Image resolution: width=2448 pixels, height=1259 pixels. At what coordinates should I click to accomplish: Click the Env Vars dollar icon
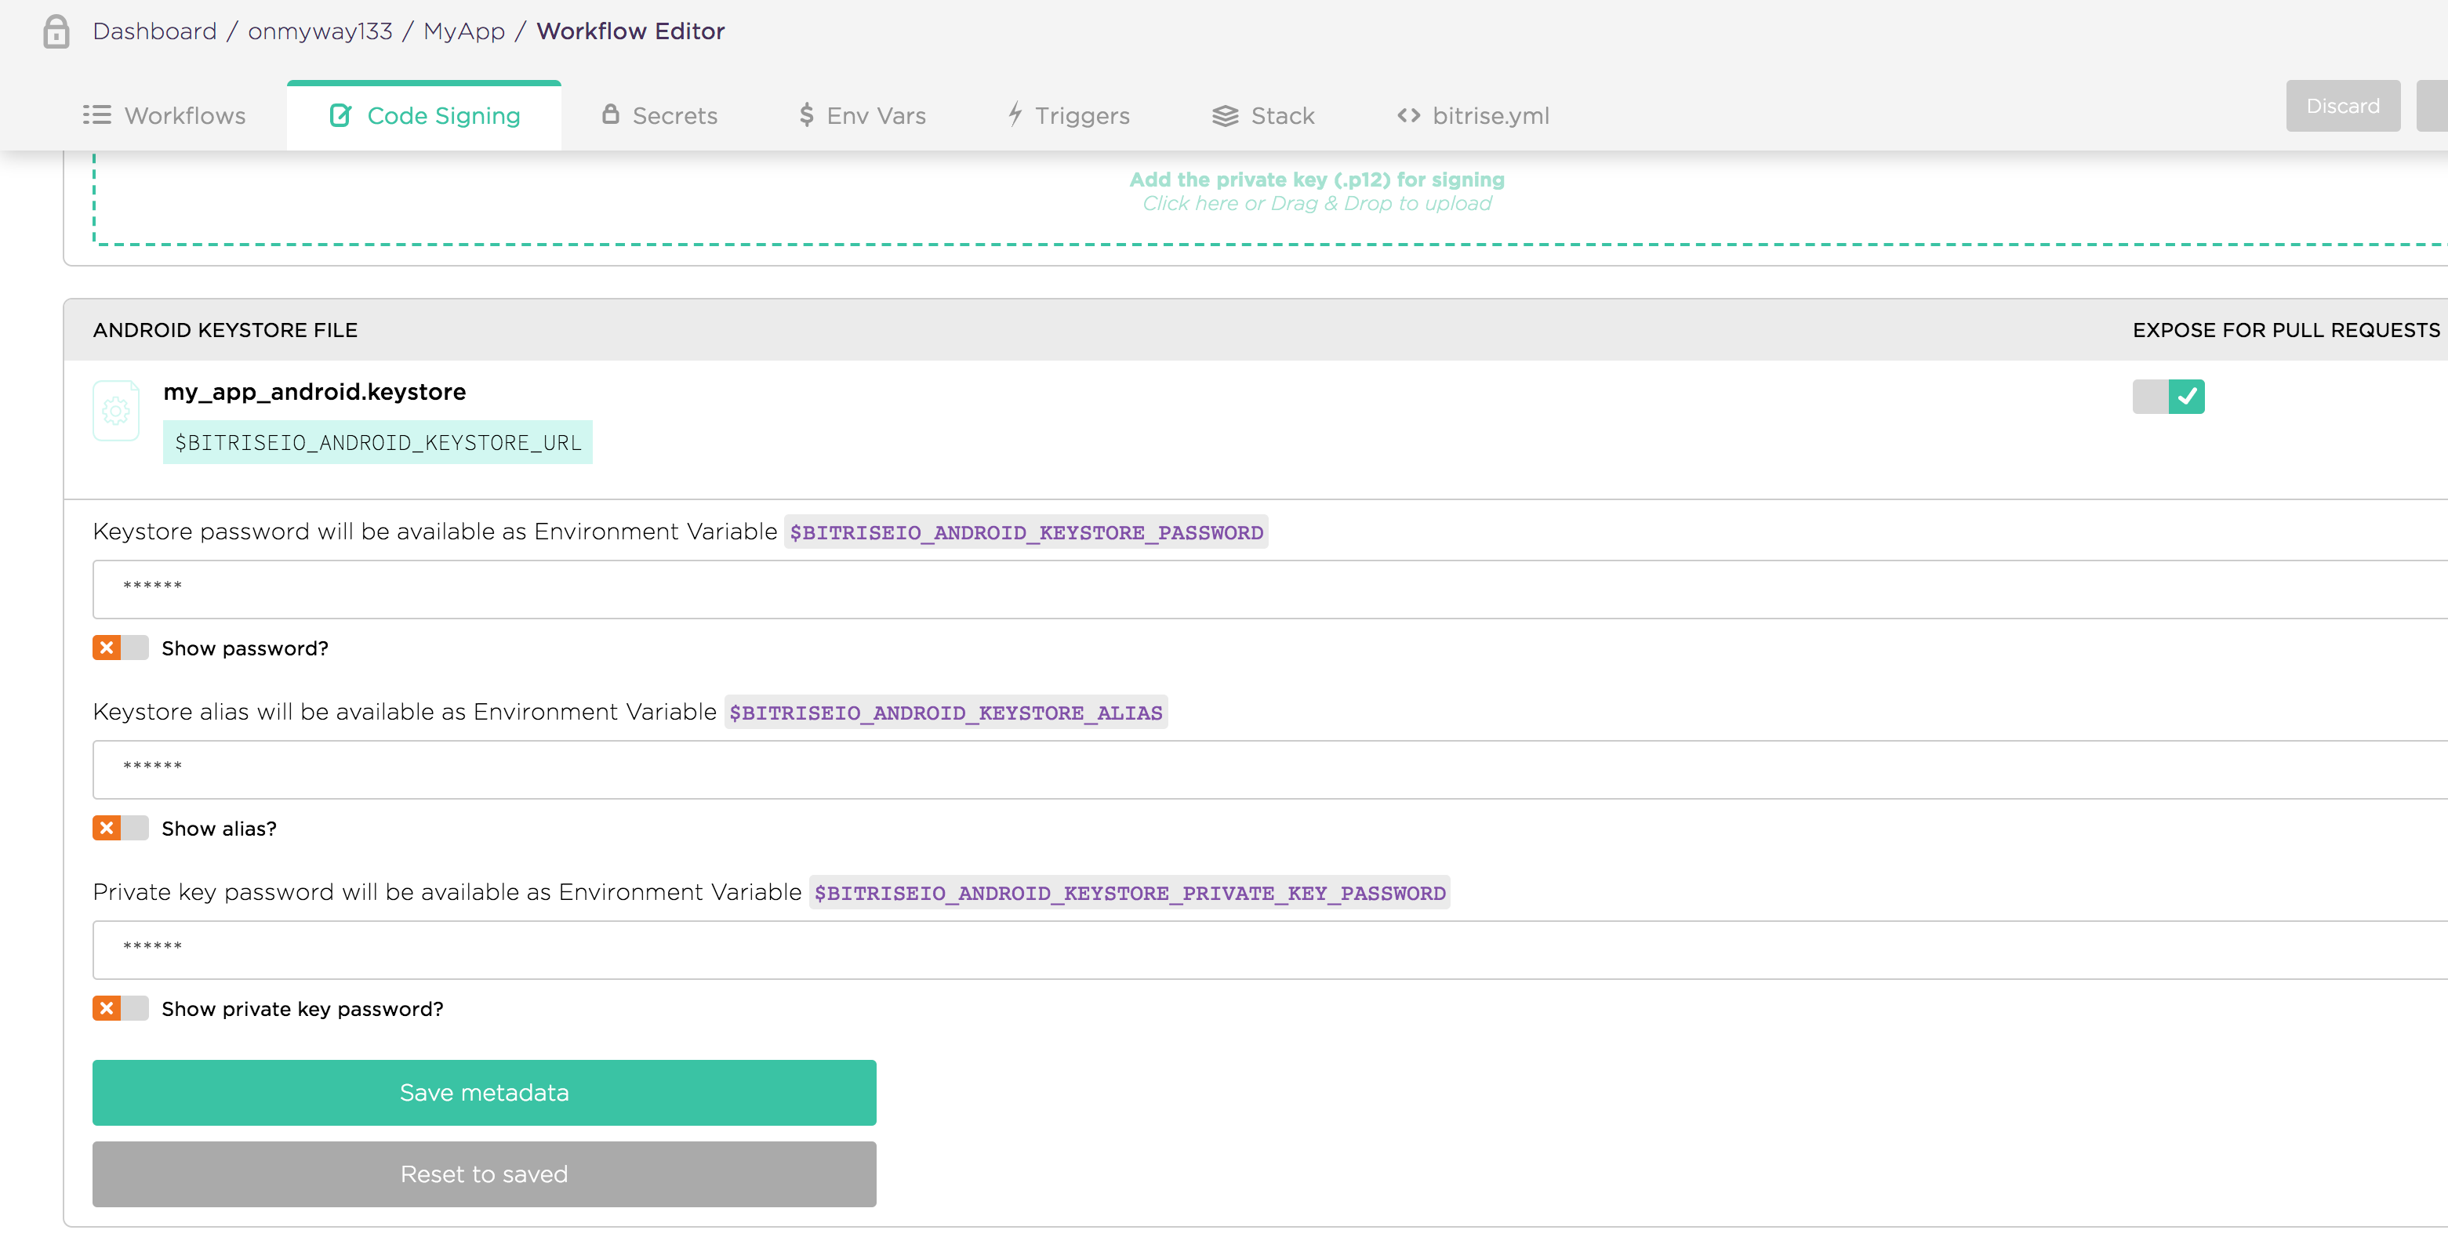point(806,115)
